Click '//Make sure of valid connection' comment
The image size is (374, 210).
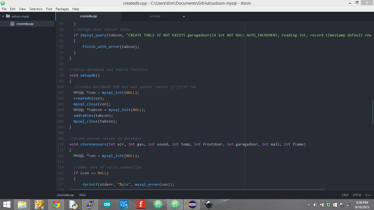coord(108,167)
